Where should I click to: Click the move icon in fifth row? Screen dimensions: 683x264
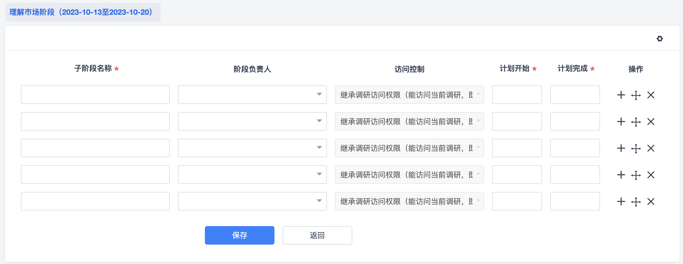[636, 202]
